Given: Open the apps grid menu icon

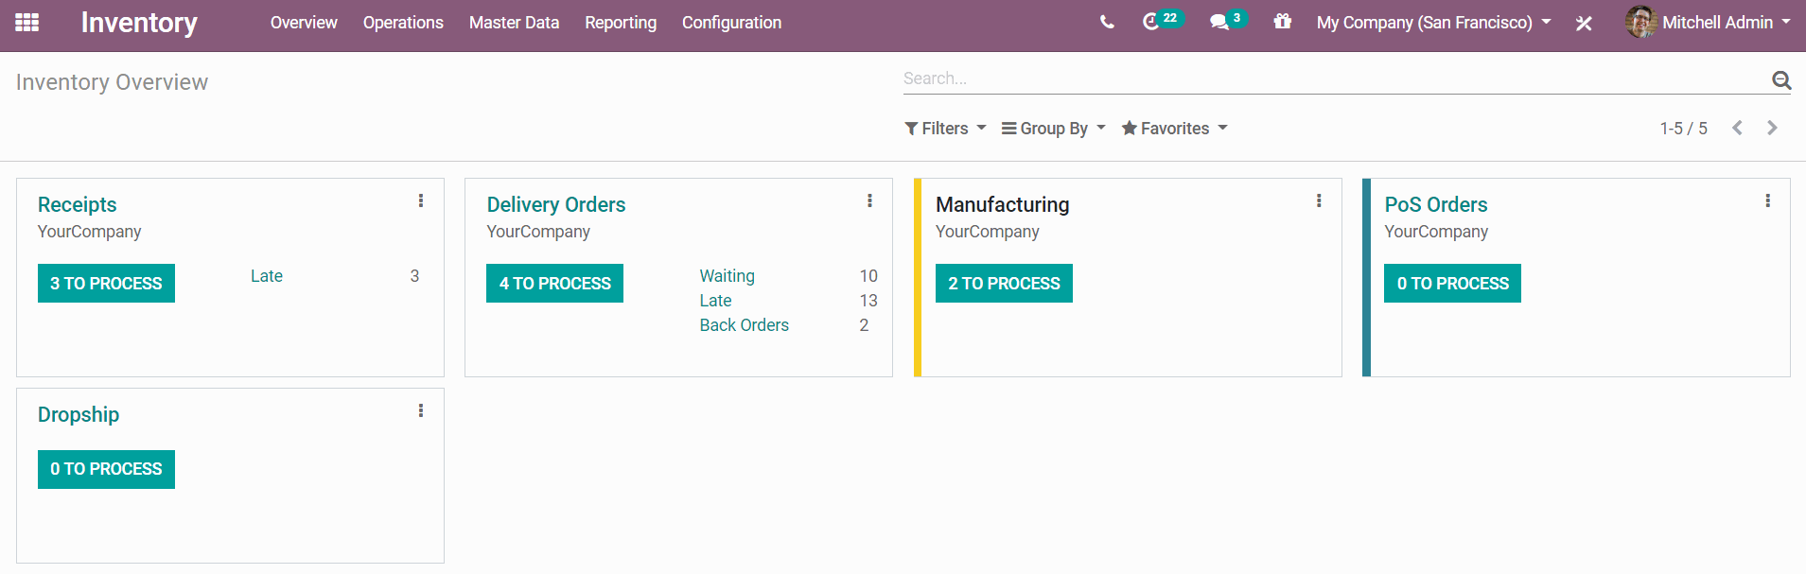Looking at the screenshot, I should pyautogui.click(x=27, y=22).
